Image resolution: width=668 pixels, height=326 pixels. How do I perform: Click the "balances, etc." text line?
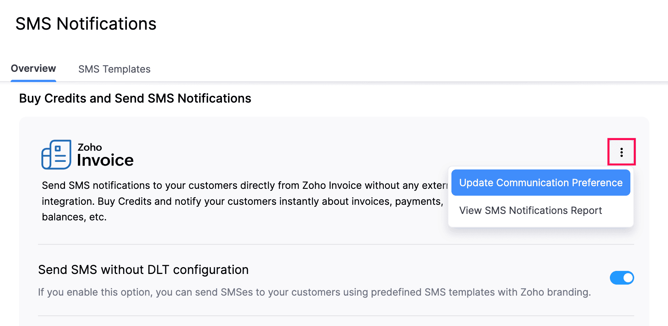tap(74, 217)
